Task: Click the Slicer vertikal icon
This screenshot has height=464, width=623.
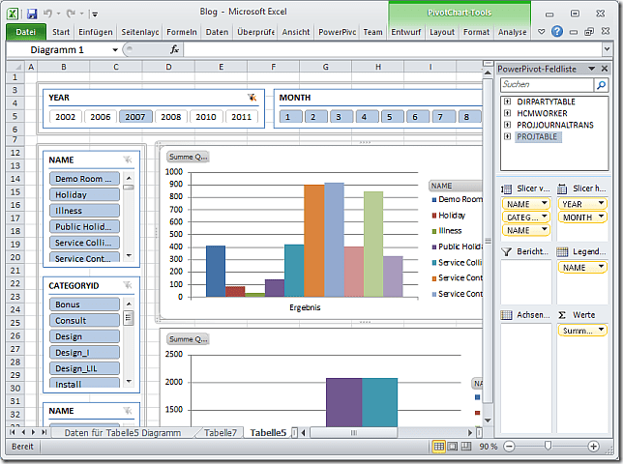Action: tap(506, 188)
